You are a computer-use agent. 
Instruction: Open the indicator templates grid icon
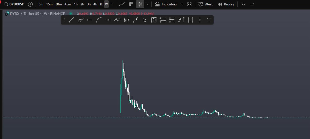pyautogui.click(x=189, y=4)
